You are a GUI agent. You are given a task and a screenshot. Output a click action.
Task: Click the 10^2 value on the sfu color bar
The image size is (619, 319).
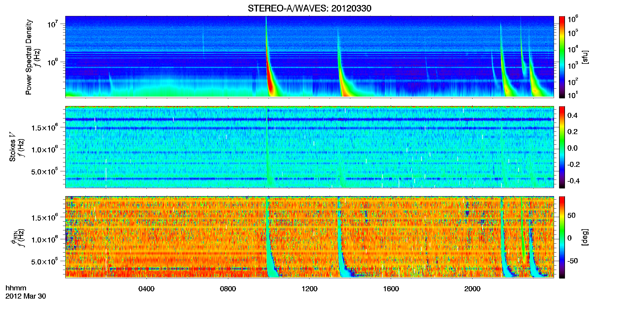[x=573, y=82]
